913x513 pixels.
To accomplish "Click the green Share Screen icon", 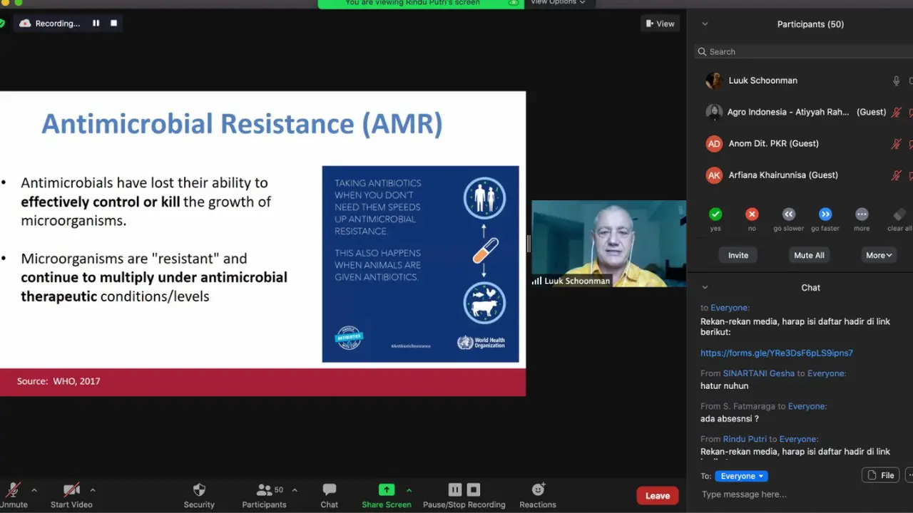I will click(386, 489).
